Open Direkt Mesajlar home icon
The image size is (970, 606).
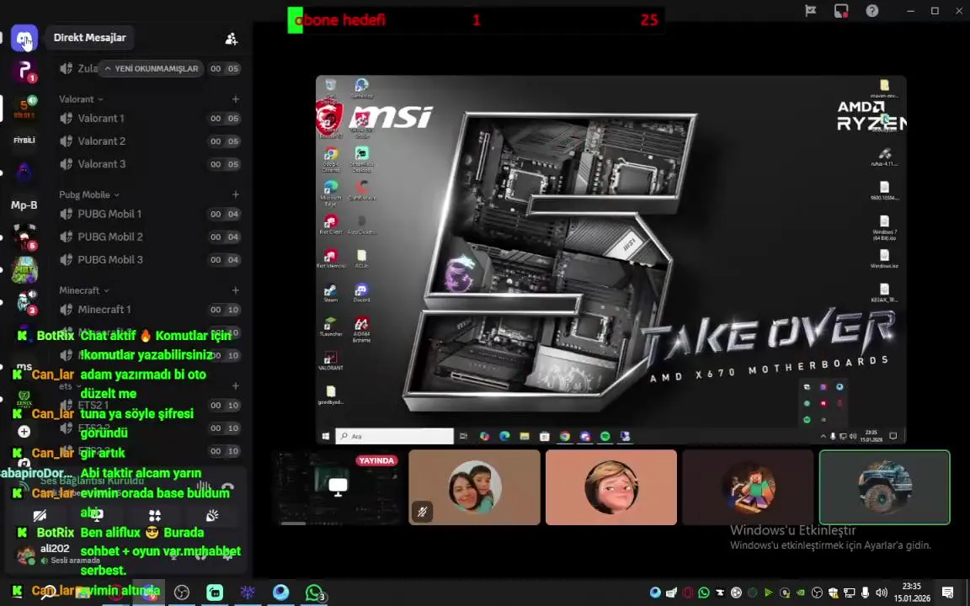tap(24, 38)
